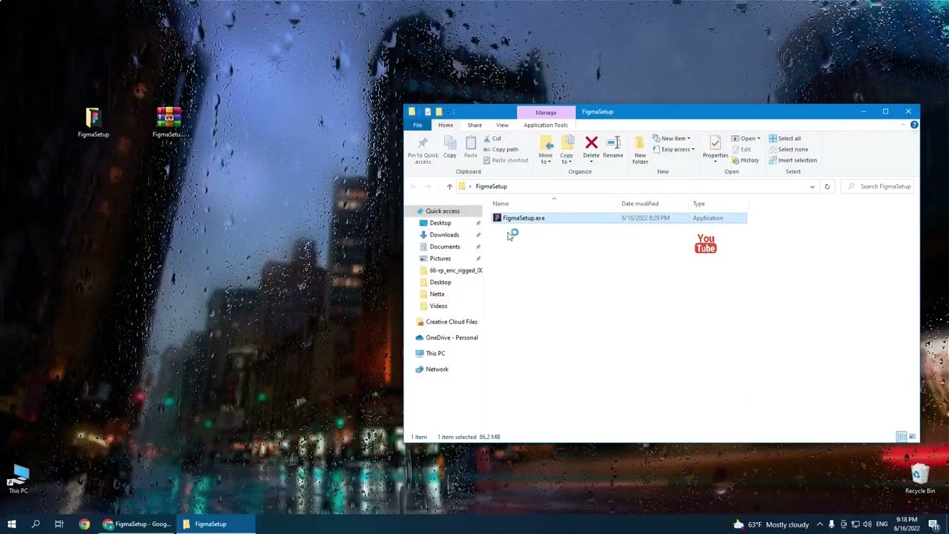Click the Manage contextual tab

click(546, 113)
